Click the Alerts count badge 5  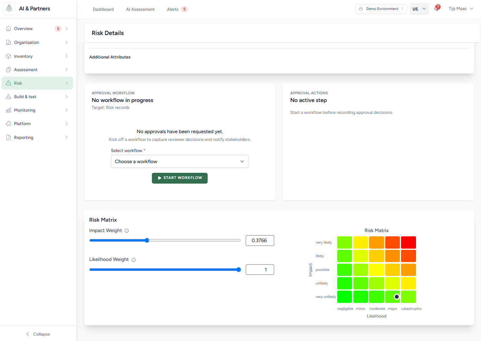tap(184, 9)
